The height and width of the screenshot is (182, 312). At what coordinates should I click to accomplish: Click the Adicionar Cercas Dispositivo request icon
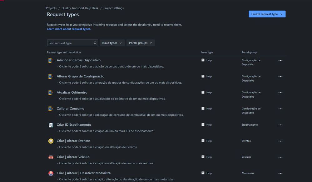coord(51,60)
